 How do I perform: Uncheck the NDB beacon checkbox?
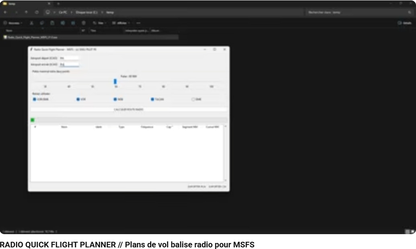115,99
